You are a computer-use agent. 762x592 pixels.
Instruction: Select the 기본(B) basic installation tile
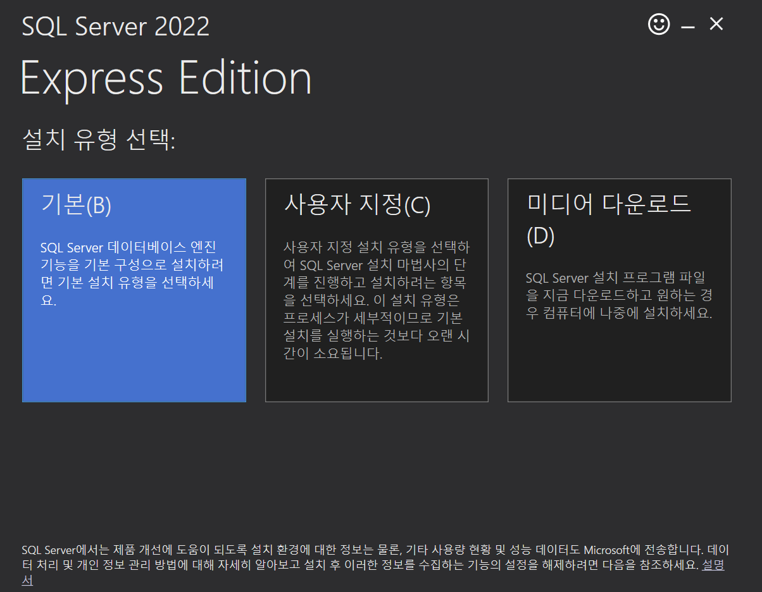point(134,290)
